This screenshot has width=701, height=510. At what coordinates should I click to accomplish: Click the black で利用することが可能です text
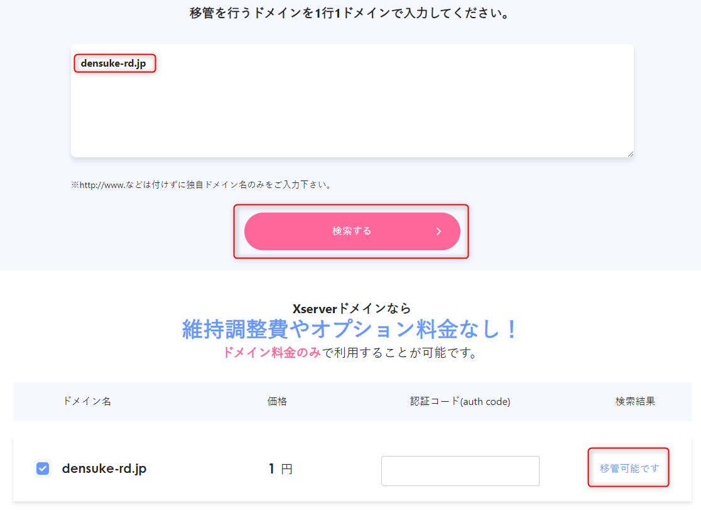pyautogui.click(x=400, y=353)
